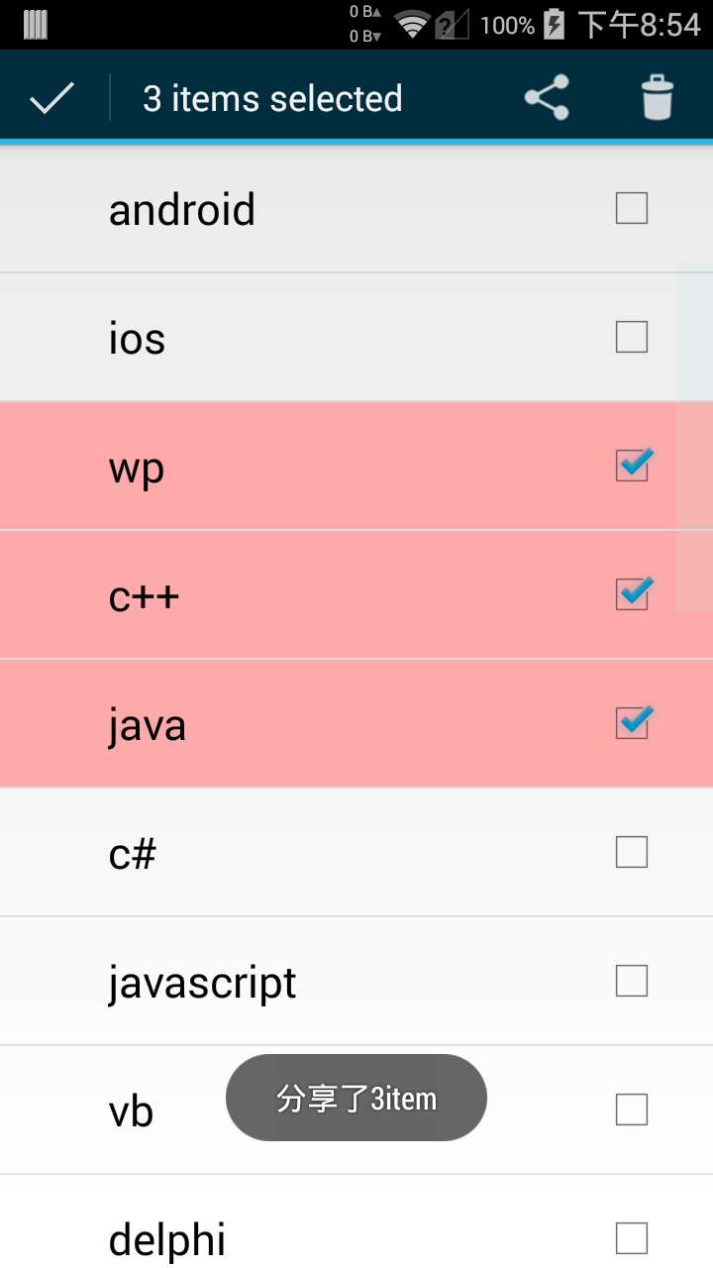
Task: Tap the SIM signal status icon
Action: pos(453,25)
